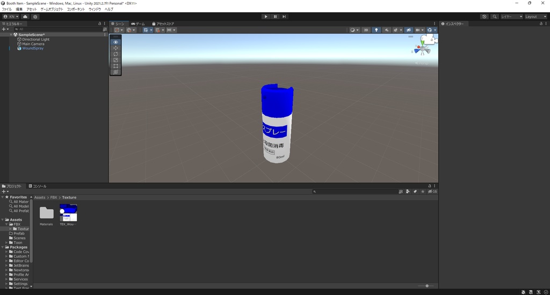
Task: Select the View (eye) tool in scene toolbar
Action: (115, 42)
